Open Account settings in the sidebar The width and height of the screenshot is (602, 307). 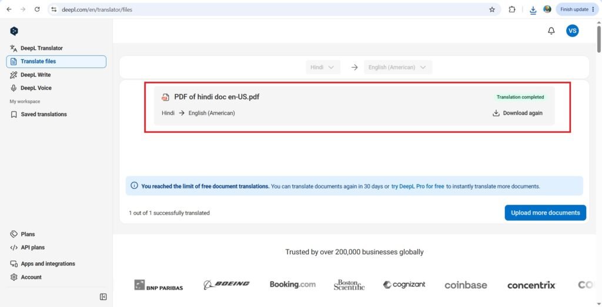26,277
